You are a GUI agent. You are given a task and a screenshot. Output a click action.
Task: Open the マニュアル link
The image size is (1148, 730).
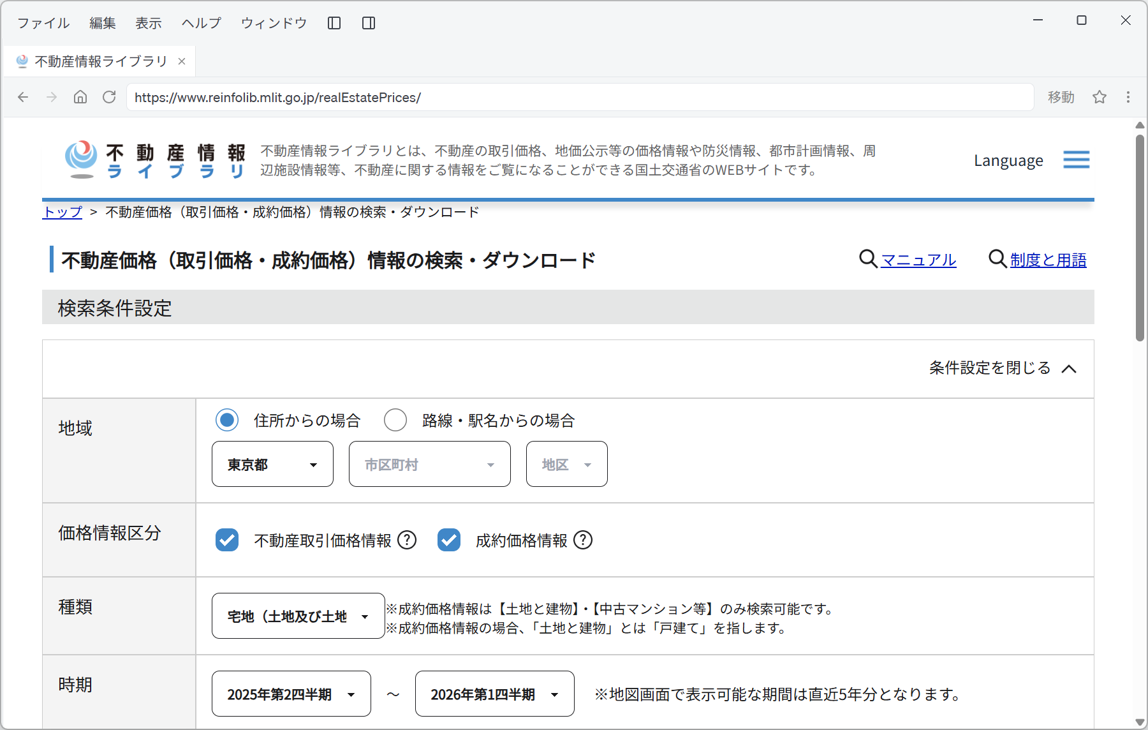[918, 260]
